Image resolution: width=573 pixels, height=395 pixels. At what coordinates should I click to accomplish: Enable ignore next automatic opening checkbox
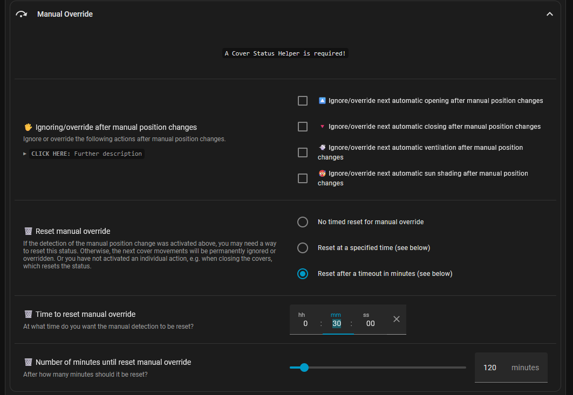coord(303,101)
